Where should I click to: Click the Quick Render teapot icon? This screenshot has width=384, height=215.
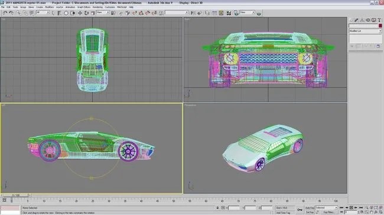point(259,13)
